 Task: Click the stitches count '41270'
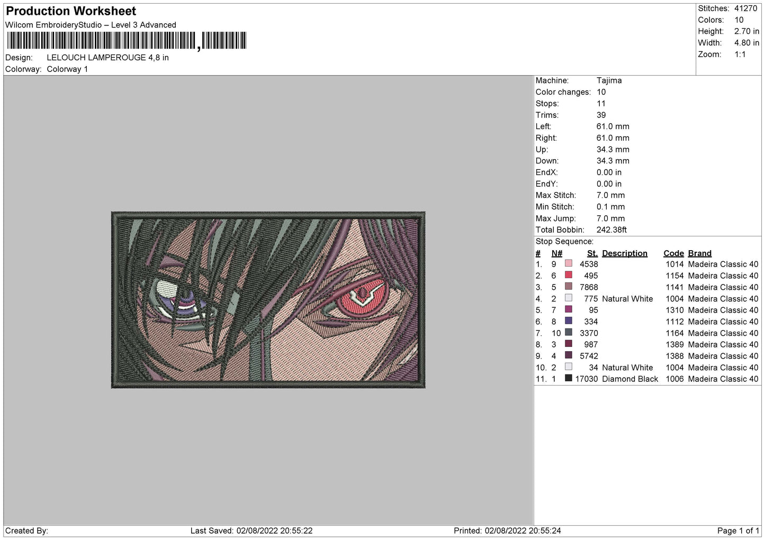[745, 8]
